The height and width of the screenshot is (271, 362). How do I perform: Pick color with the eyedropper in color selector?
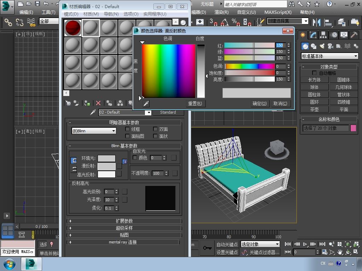146,103
